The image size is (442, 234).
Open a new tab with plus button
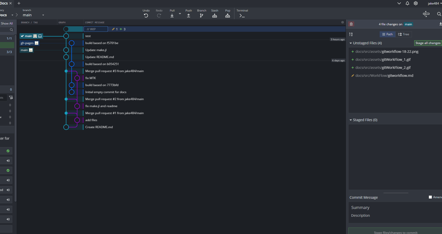[19, 3]
